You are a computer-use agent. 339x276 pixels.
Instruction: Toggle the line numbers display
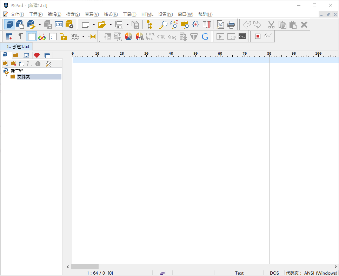click(53, 36)
